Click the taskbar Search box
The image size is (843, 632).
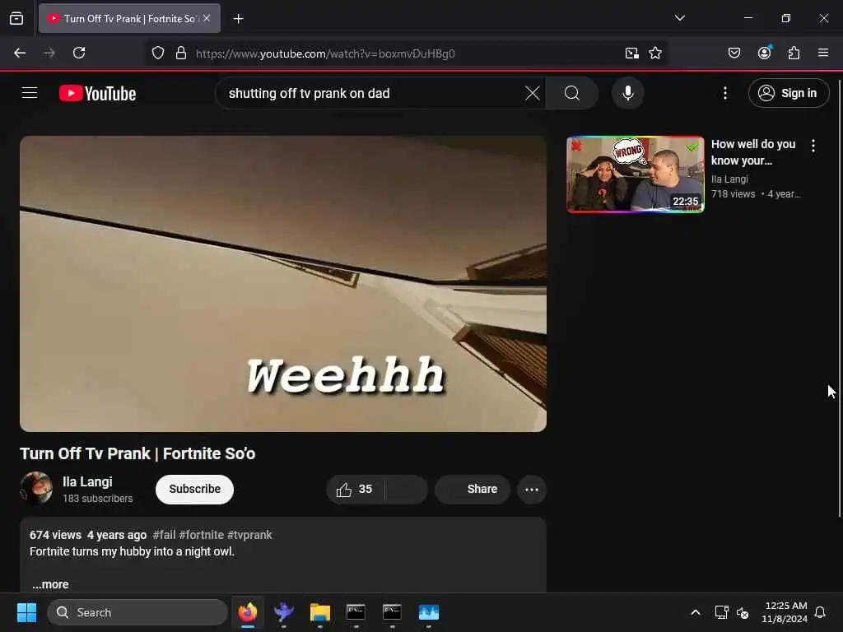pos(137,612)
